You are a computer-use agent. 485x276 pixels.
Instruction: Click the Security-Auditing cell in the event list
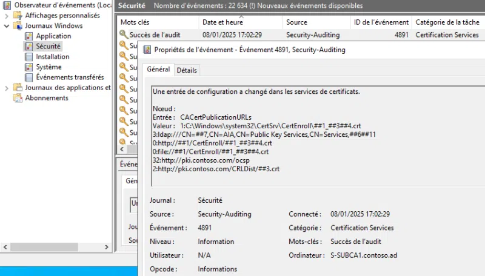[x=313, y=35]
